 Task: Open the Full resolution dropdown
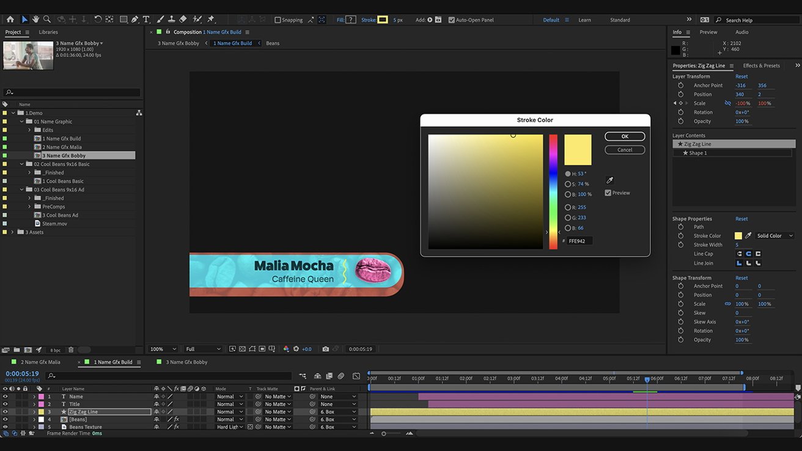pos(203,349)
